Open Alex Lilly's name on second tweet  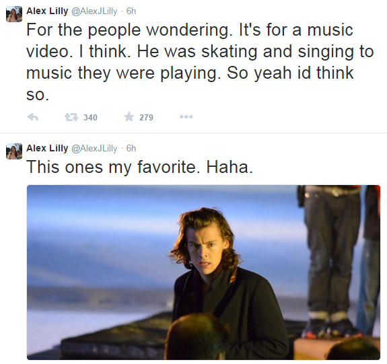[47, 148]
